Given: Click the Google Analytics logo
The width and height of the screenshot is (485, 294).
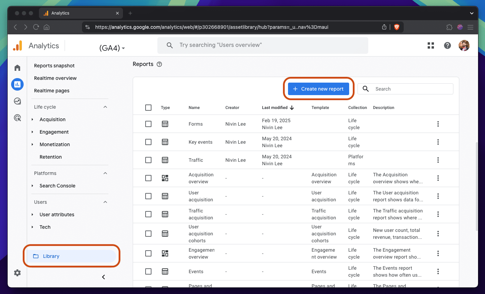Looking at the screenshot, I should pyautogui.click(x=17, y=46).
